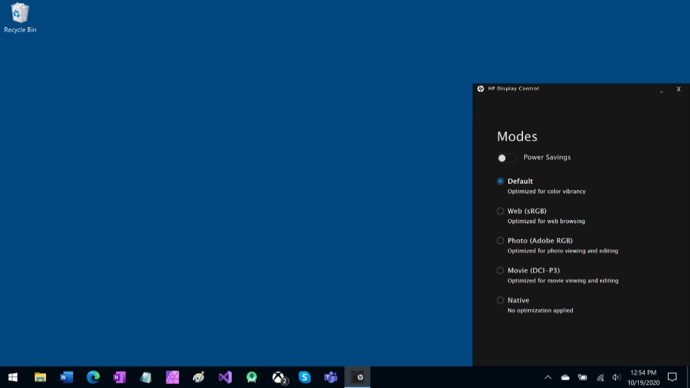This screenshot has height=388, width=690.
Task: Switch to Movie (DCI-P3) mode
Action: click(500, 270)
